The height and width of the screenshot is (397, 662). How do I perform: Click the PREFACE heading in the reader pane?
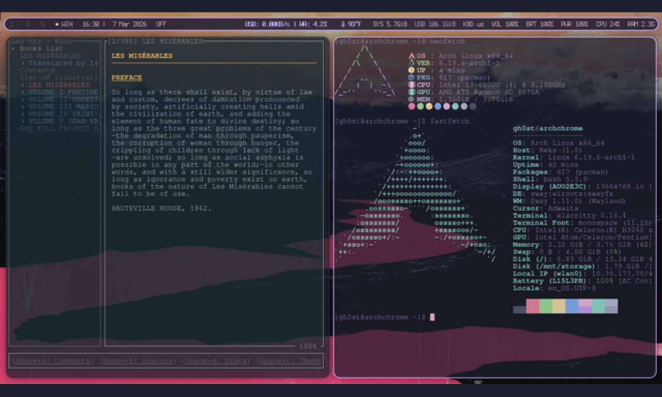point(127,77)
